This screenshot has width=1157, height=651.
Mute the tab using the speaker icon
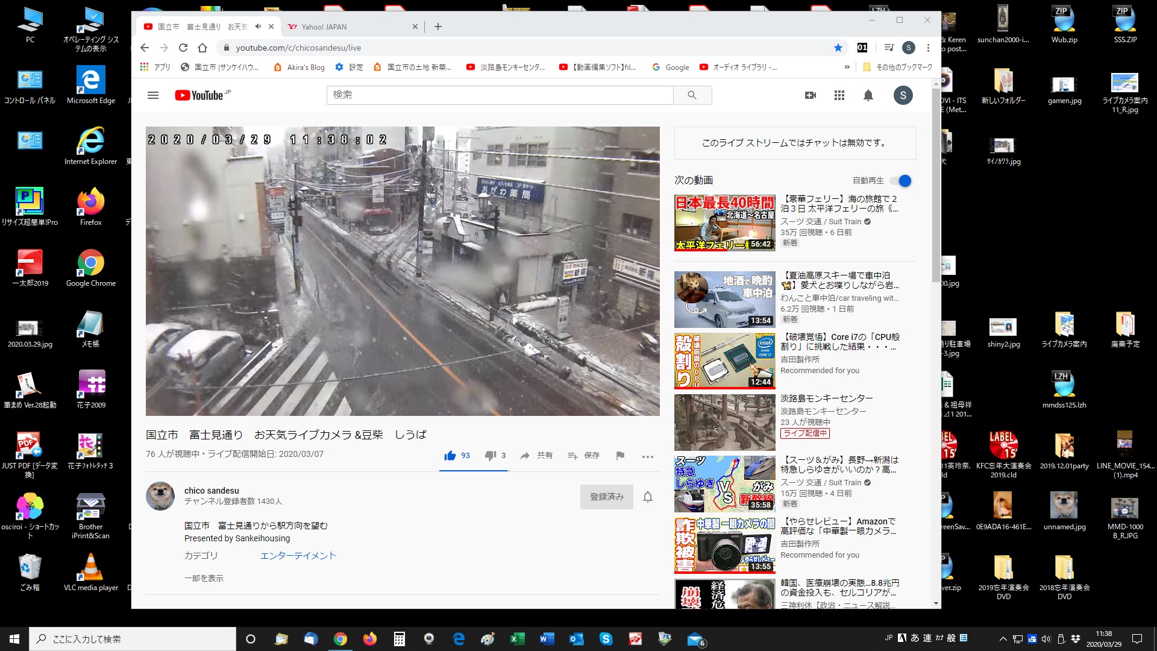259,27
